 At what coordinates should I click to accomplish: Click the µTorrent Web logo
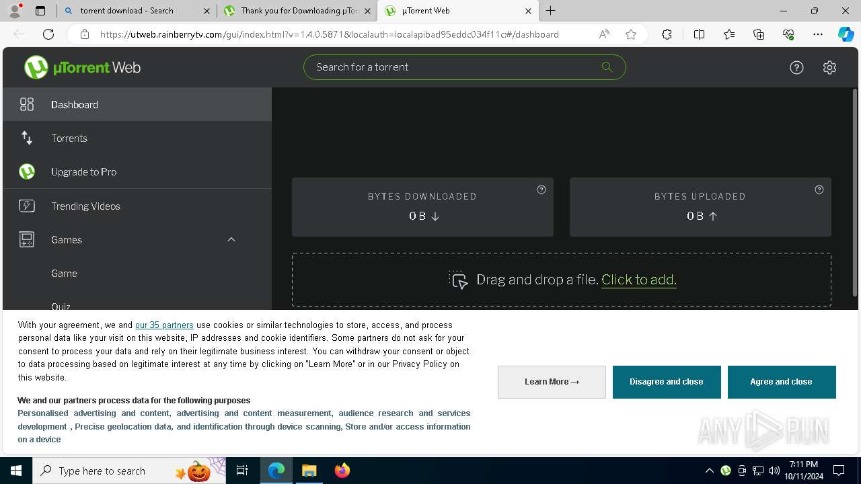coord(82,67)
